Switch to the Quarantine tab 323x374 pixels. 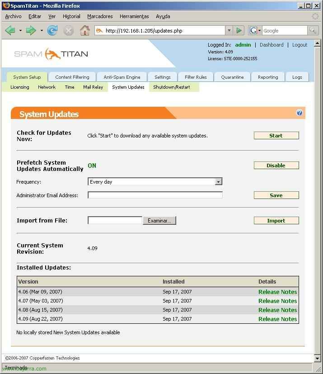[232, 77]
